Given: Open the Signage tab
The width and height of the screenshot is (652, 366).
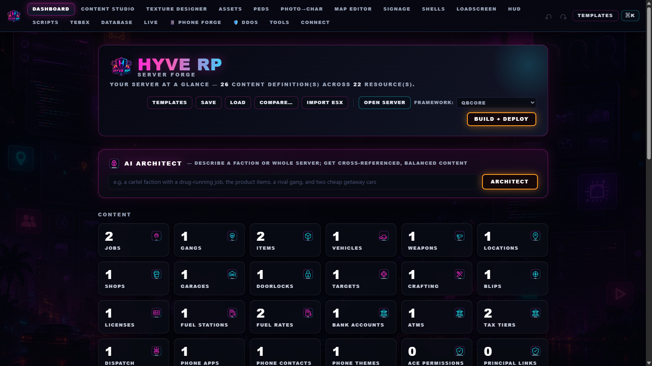Looking at the screenshot, I should click(x=397, y=9).
